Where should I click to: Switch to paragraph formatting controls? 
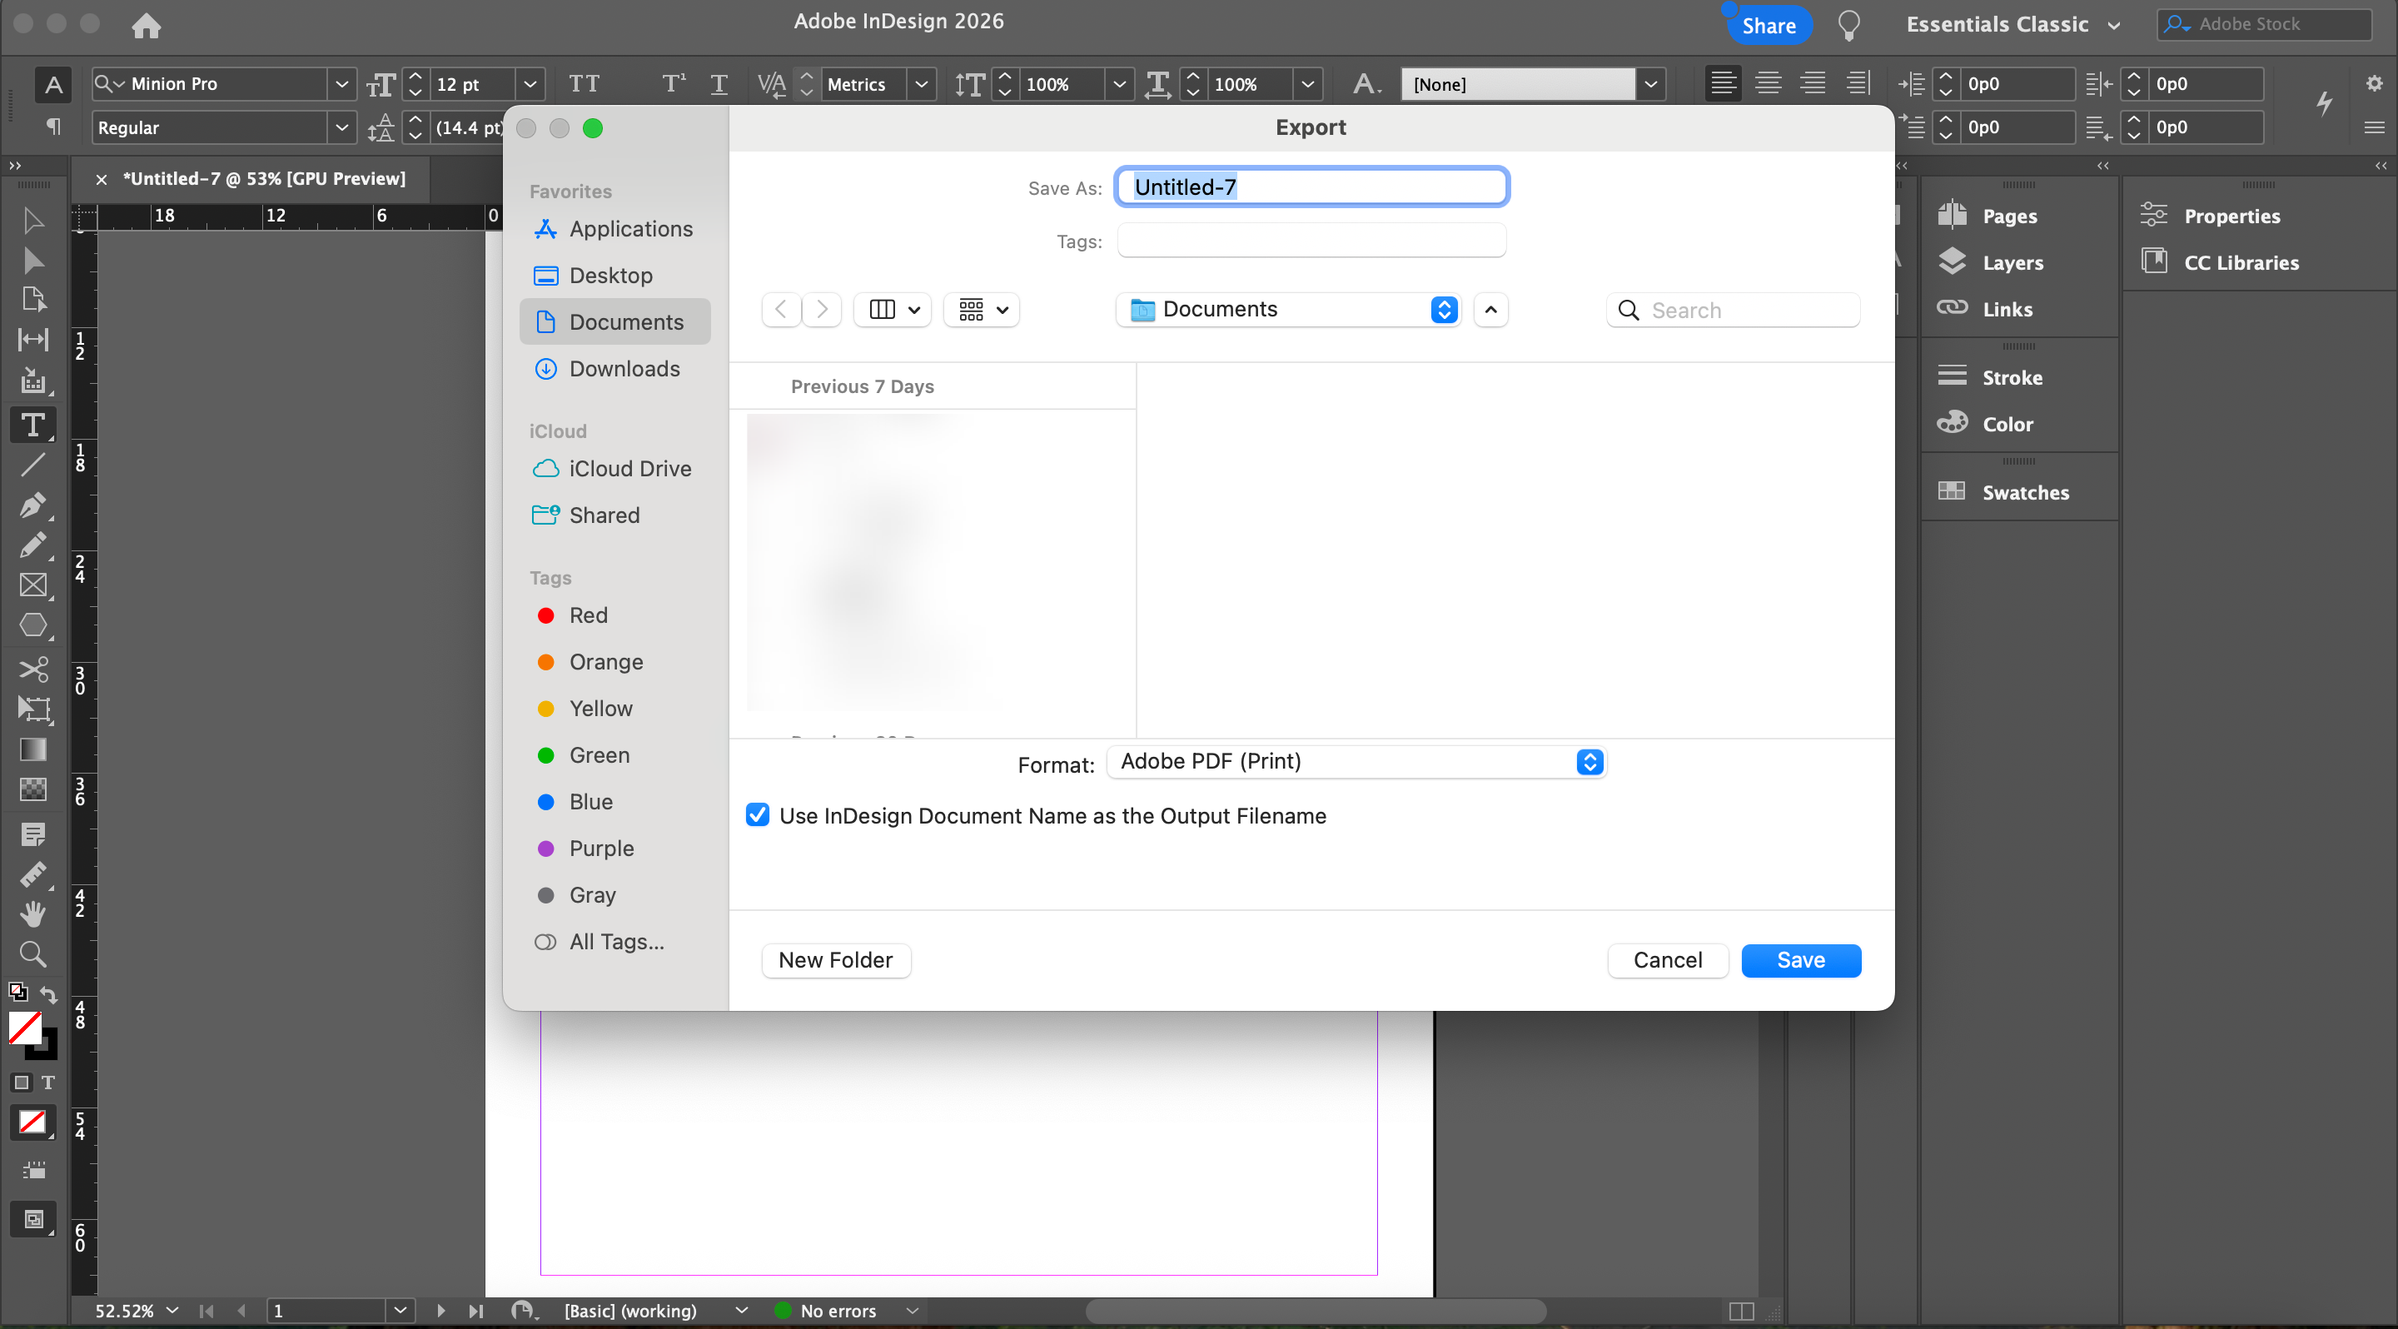[53, 127]
